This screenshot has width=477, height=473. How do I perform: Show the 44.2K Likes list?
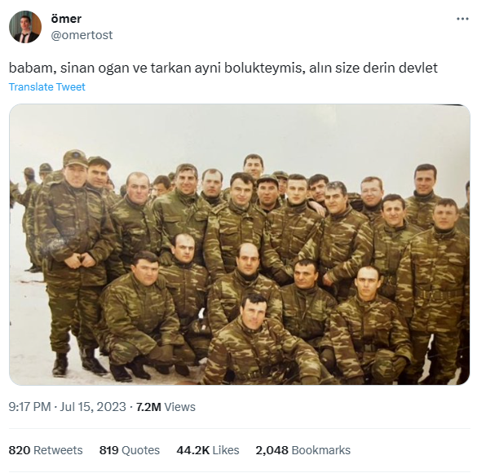point(208,450)
